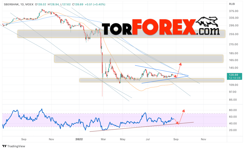245x150 pixels.
Task: Click the Sep label near chart end
Action: (x=176, y=139)
